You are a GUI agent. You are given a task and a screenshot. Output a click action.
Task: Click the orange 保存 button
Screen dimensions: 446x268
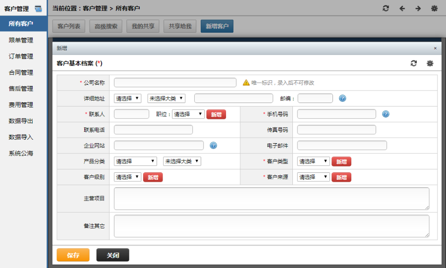[73, 255]
